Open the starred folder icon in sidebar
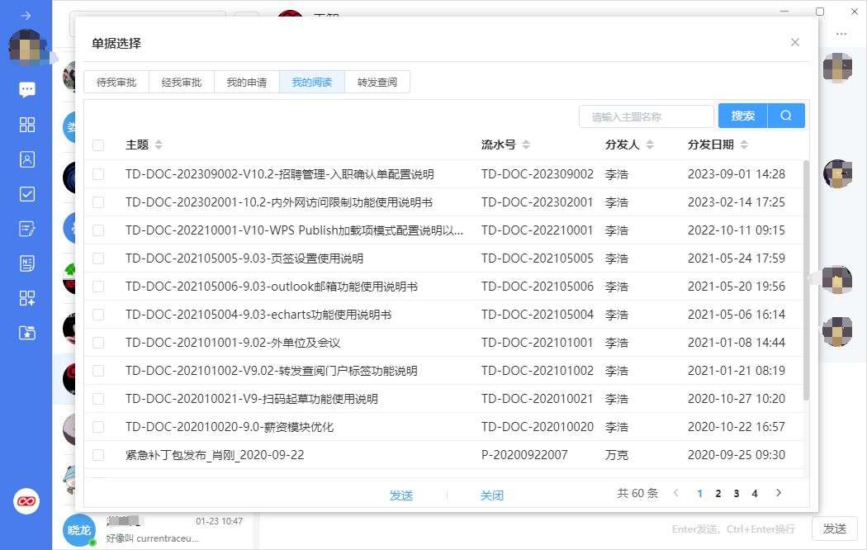 (27, 333)
